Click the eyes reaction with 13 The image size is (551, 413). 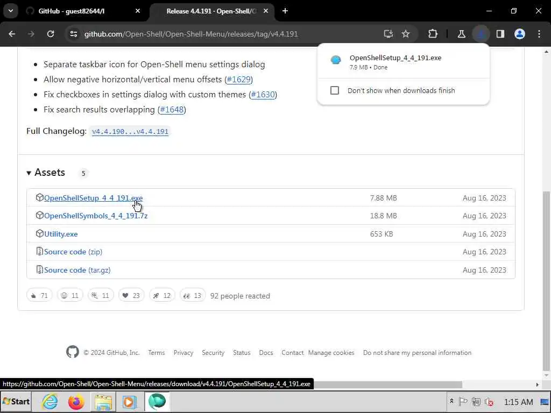(x=193, y=295)
